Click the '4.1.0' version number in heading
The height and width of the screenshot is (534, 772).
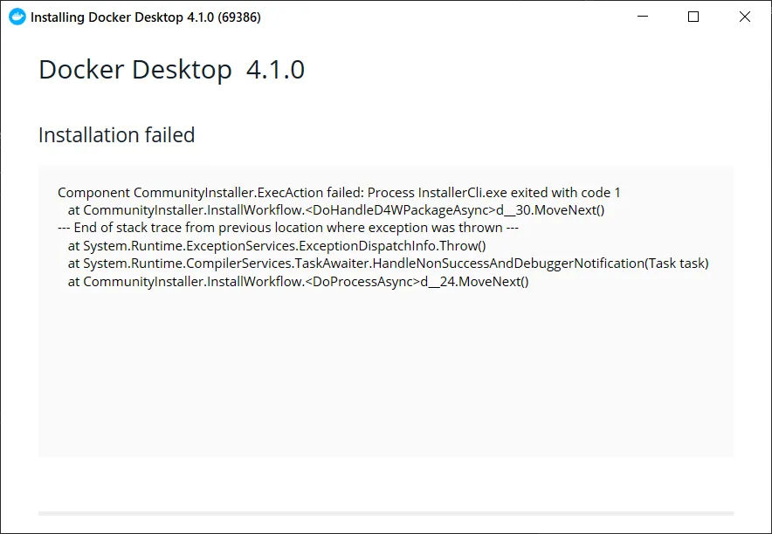275,70
